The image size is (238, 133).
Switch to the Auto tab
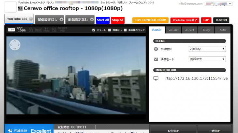coord(222,30)
